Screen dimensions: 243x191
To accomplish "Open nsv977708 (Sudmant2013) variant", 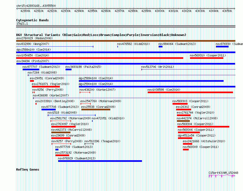I will point(49,110).
